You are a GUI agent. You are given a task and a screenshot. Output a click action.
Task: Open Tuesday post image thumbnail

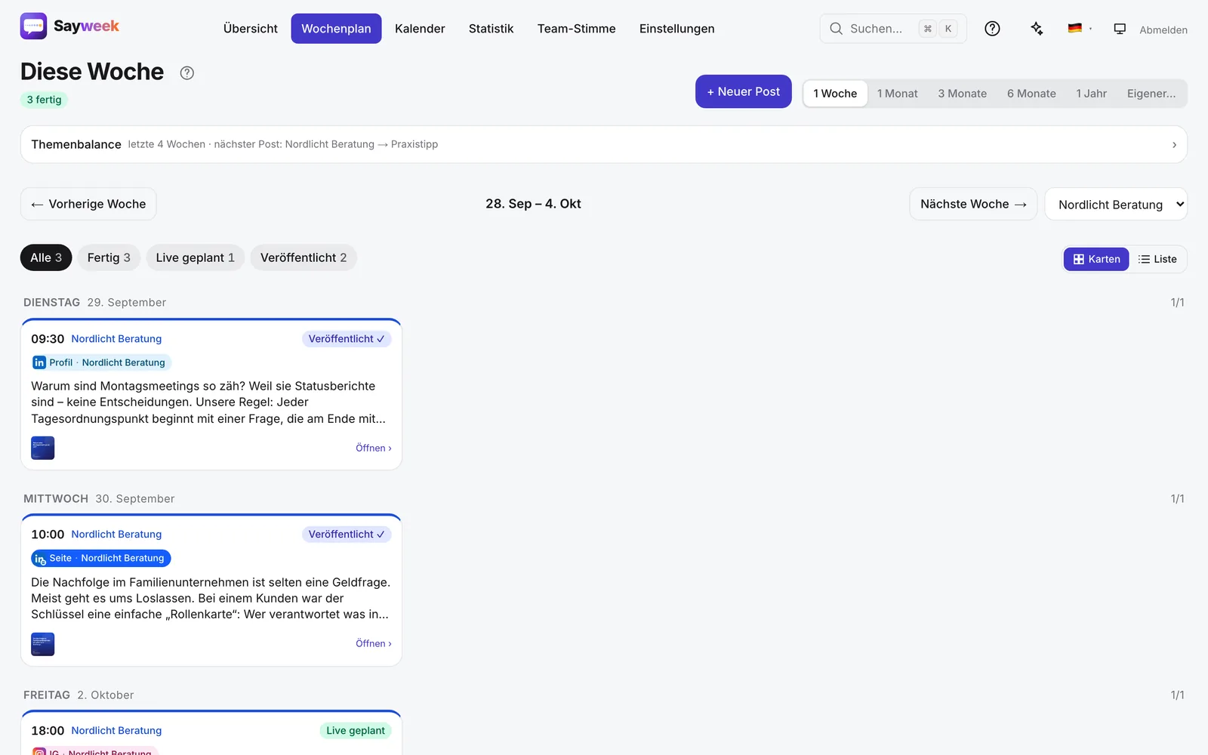click(x=43, y=448)
